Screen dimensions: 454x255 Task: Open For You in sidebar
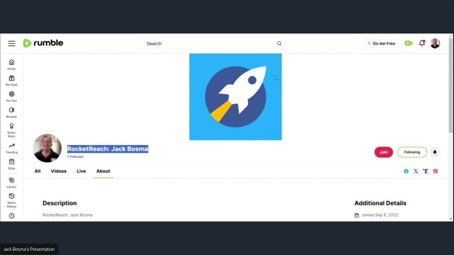pos(11,97)
